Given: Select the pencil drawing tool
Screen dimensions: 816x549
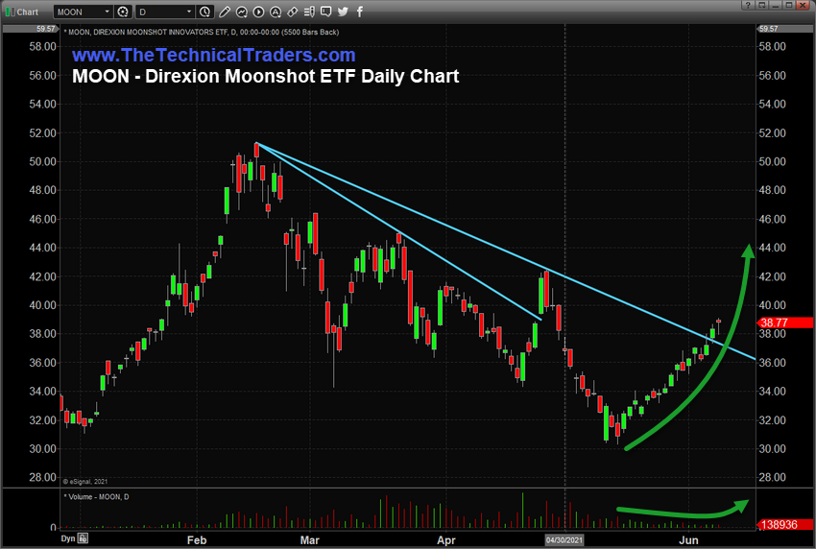Looking at the screenshot, I should point(225,12).
